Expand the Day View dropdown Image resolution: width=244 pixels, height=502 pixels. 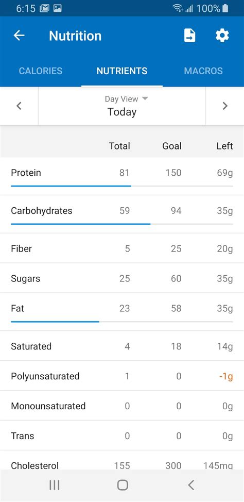(126, 99)
